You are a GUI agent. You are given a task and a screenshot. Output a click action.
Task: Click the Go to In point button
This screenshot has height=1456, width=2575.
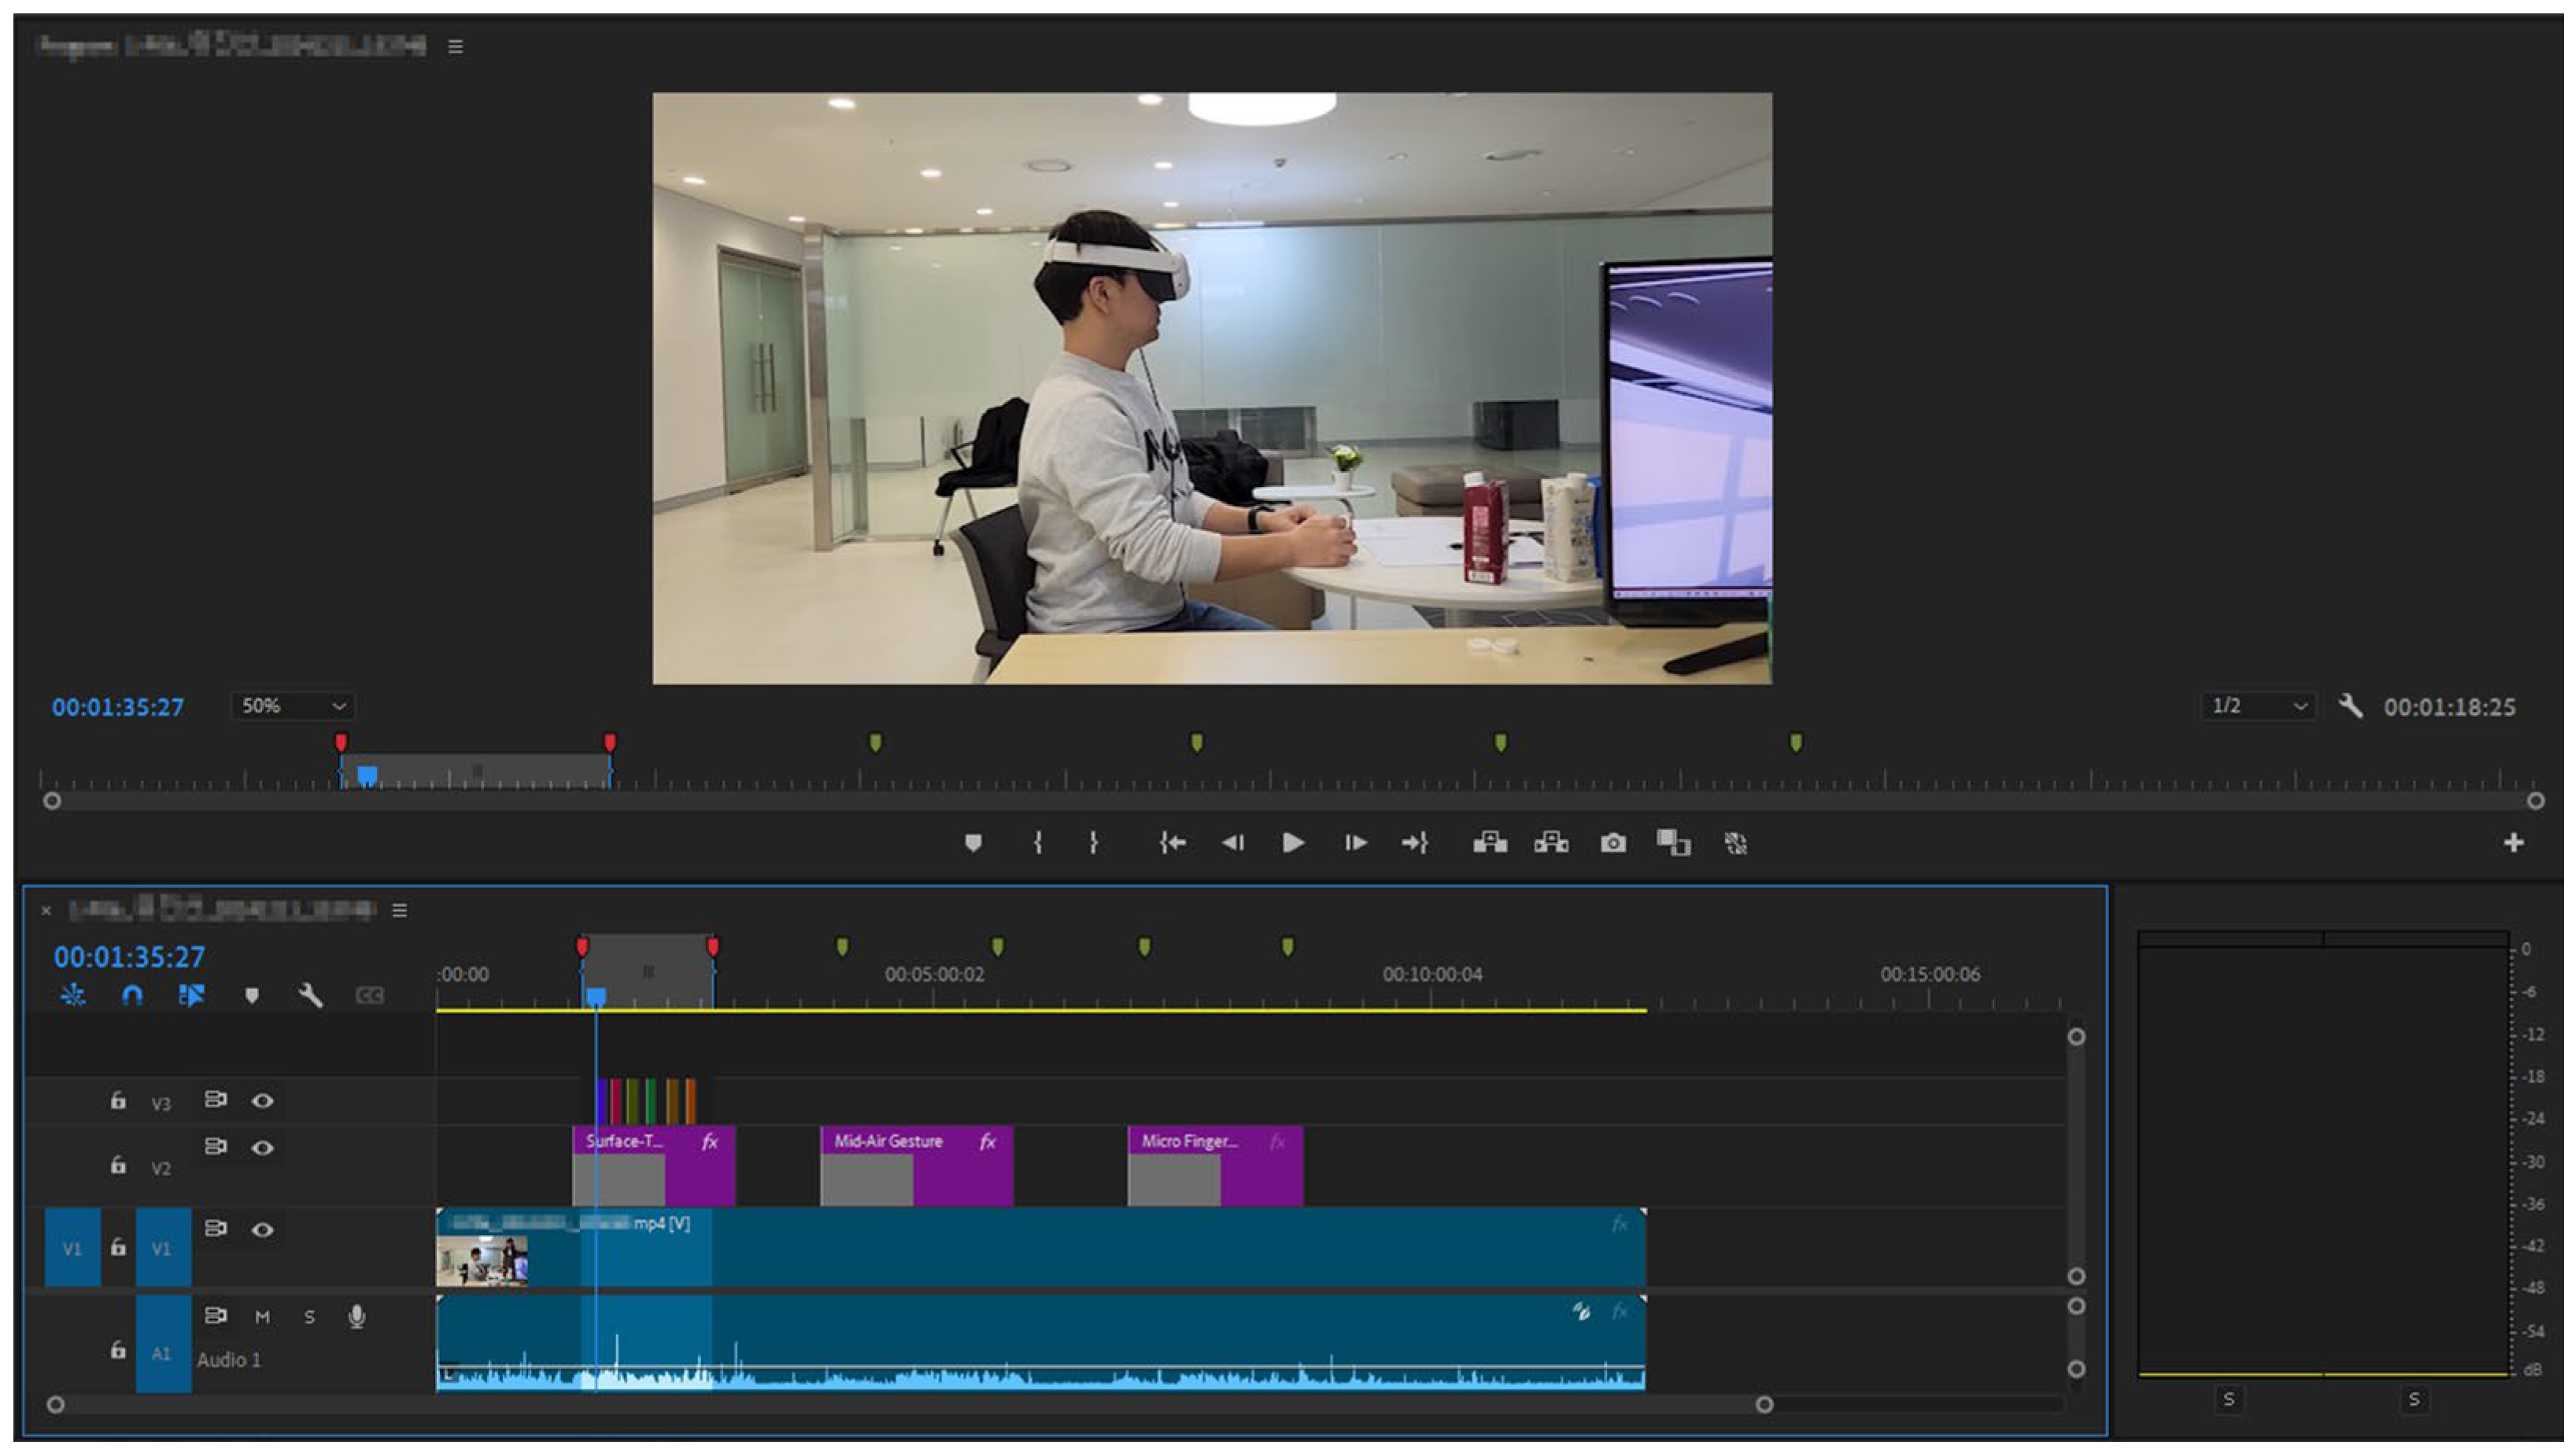pyautogui.click(x=1173, y=843)
